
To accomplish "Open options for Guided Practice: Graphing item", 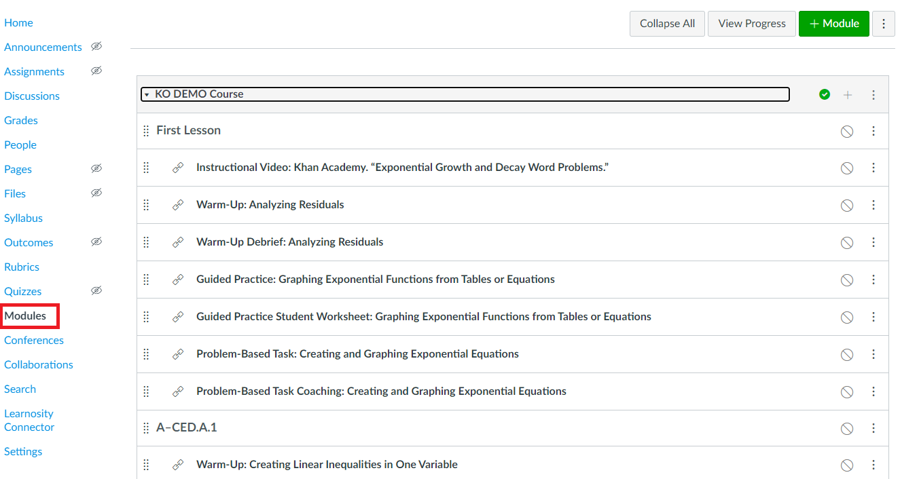I will 874,280.
